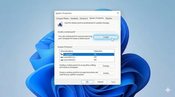This screenshot has height=97, width=175.
Task: Select the Local Disk (C:) row
Action: click(x=87, y=57)
